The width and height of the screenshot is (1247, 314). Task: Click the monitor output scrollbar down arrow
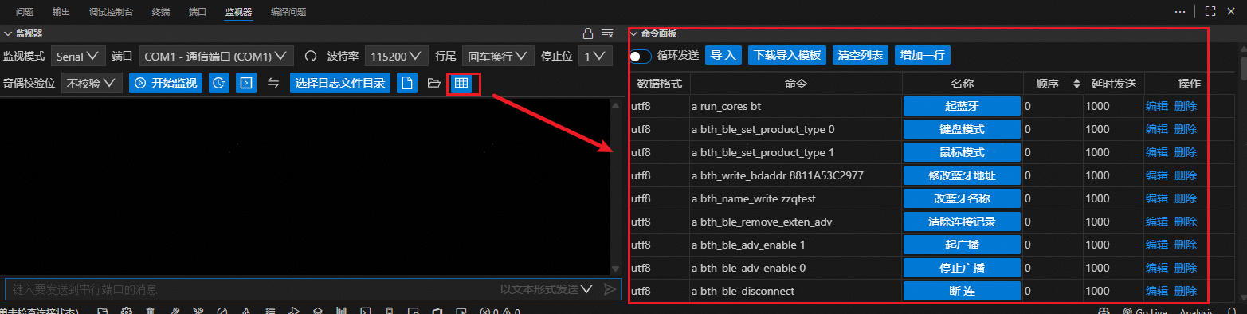pos(614,269)
